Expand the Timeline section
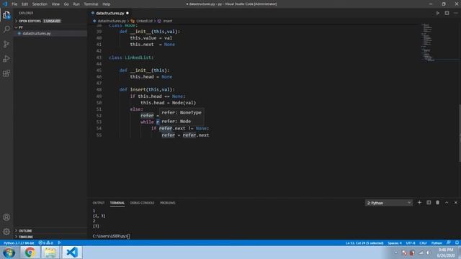Screen dimensions: 461x259 pos(26,237)
